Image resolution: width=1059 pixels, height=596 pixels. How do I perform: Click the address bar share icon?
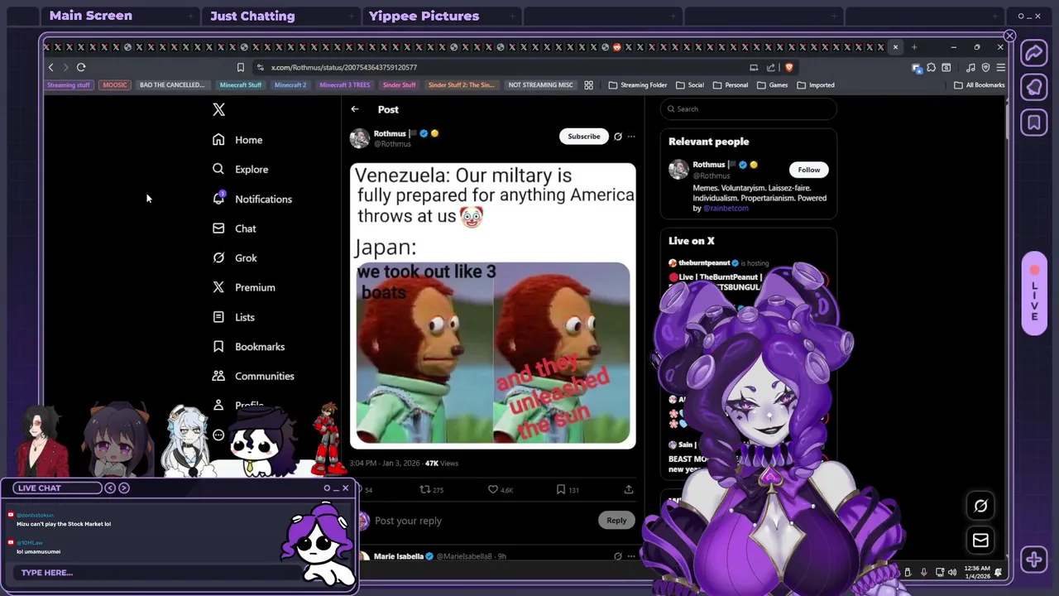(x=771, y=67)
